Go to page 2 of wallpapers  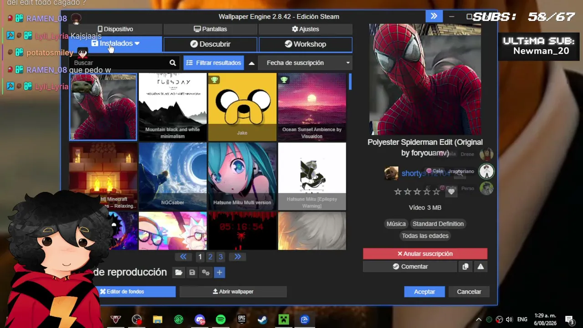pos(210,257)
